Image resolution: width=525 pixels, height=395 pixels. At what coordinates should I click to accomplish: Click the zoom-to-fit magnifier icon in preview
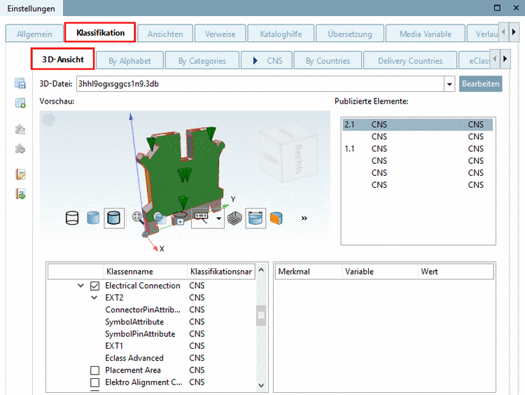(137, 218)
